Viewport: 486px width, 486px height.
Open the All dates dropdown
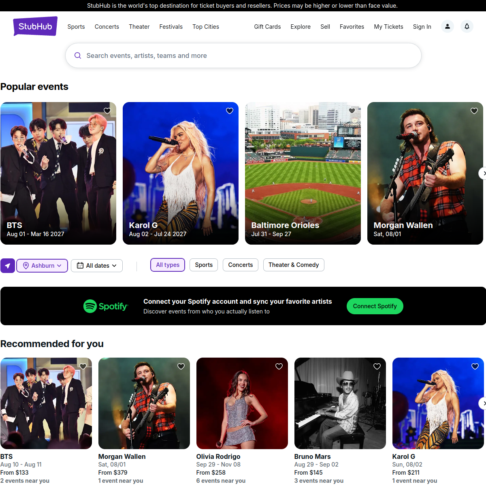(x=97, y=266)
